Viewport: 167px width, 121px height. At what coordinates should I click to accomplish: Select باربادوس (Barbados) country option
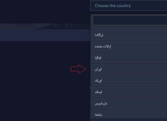coord(129,104)
